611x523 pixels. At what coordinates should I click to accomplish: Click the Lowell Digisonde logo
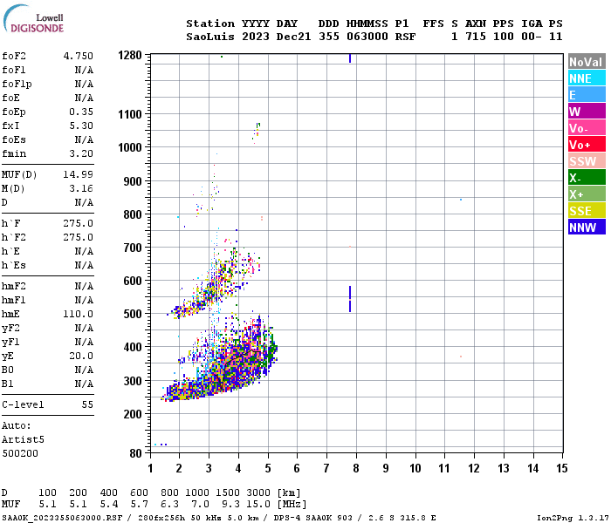33,18
